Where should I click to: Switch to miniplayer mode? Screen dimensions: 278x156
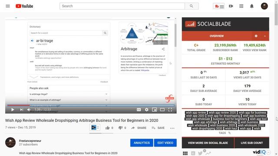click(155, 110)
